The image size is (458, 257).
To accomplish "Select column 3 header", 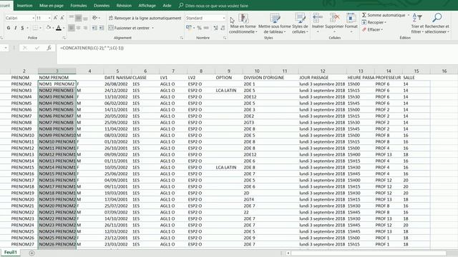I will (57, 71).
